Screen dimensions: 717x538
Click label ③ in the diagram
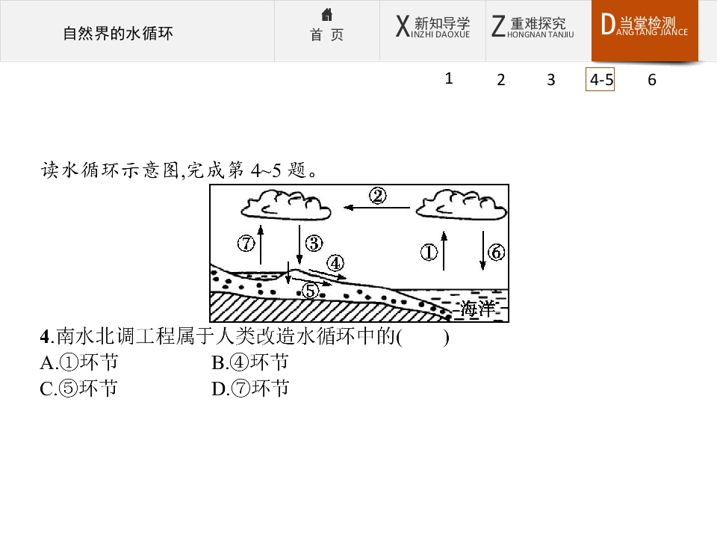[314, 243]
